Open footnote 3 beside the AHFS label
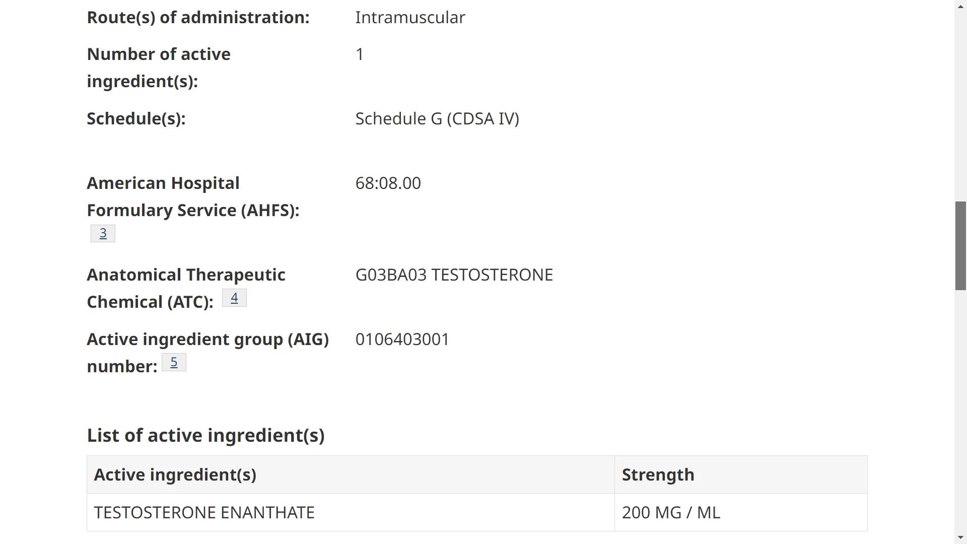Image resolution: width=967 pixels, height=544 pixels. (103, 233)
